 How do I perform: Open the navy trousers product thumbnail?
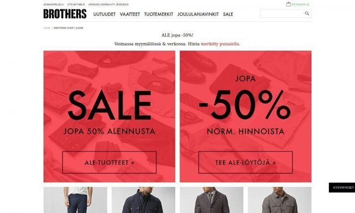(x=75, y=200)
